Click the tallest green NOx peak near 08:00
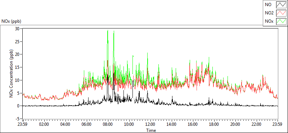This screenshot has height=133, width=288. click(108, 30)
